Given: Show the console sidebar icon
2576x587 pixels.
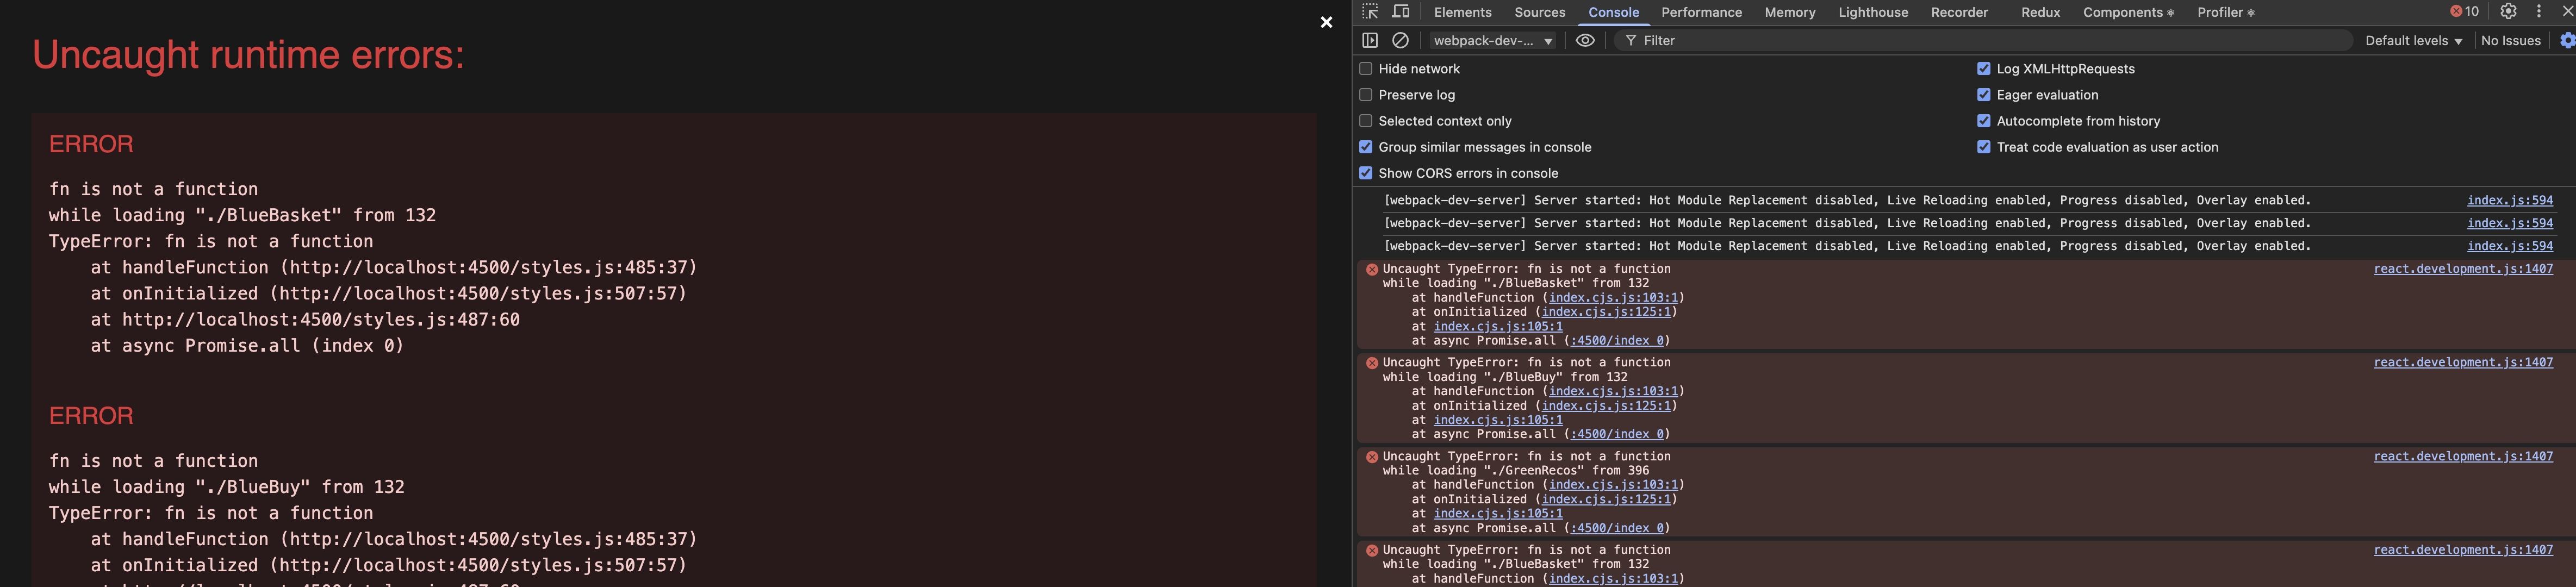Looking at the screenshot, I should tap(1370, 40).
